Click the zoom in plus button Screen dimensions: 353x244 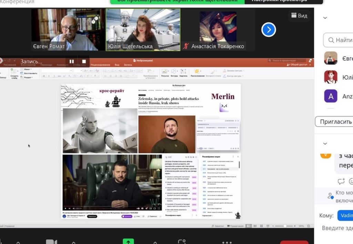(x=295, y=226)
